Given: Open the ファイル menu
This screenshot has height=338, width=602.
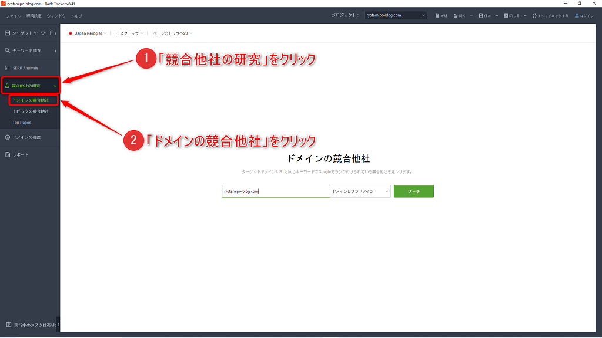Looking at the screenshot, I should pos(13,16).
